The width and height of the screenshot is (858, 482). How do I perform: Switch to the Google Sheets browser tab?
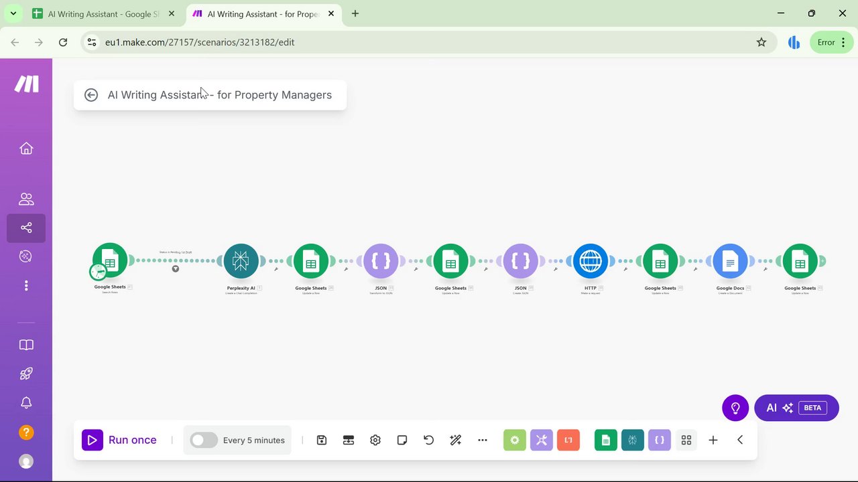[103, 13]
